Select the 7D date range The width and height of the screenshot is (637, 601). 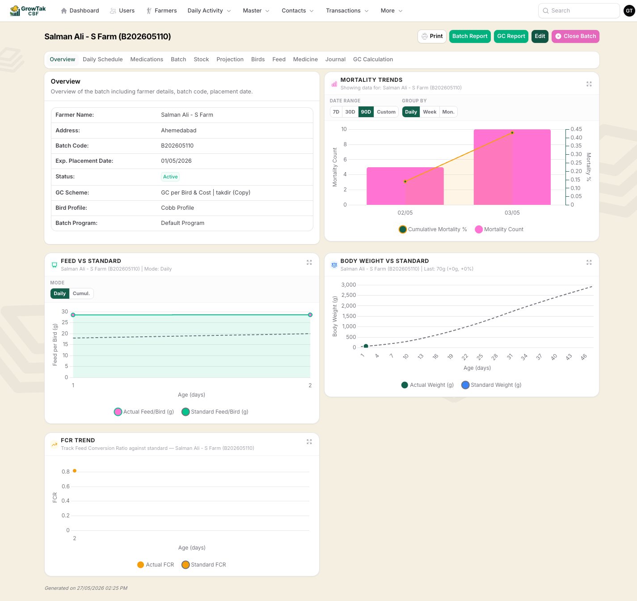tap(336, 112)
